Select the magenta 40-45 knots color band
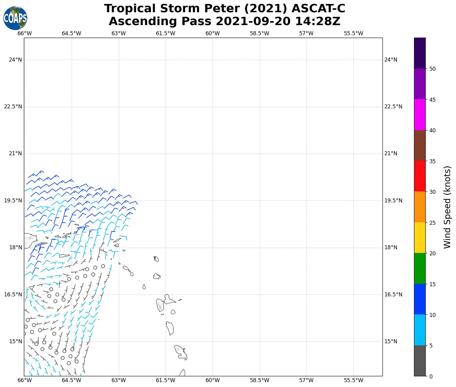456x387 pixels. 420,115
